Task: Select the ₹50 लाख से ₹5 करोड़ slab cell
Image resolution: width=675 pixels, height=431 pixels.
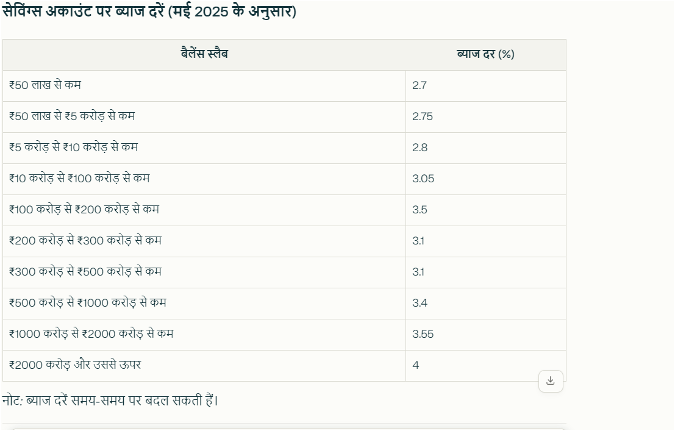Action: pos(72,116)
